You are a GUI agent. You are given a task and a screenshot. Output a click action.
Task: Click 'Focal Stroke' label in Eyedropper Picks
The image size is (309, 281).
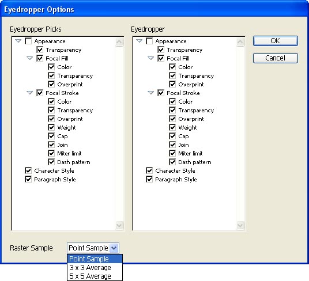click(x=62, y=93)
